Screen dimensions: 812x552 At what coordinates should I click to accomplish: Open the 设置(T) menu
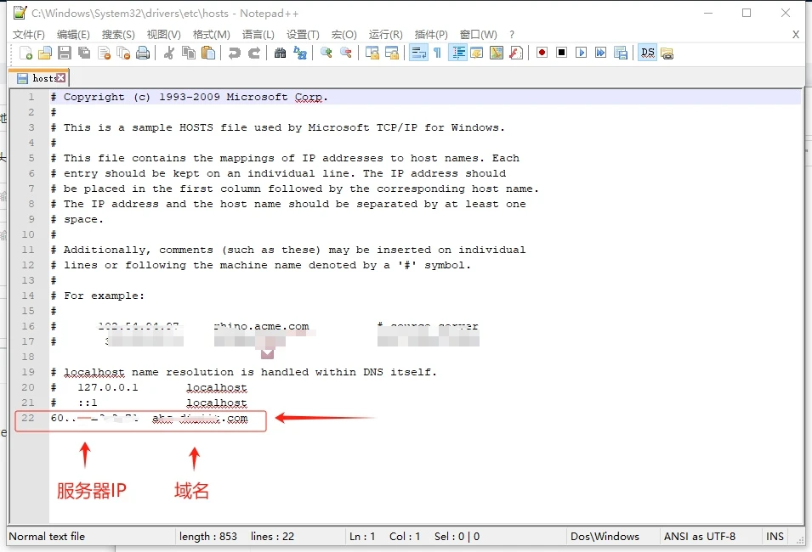303,35
